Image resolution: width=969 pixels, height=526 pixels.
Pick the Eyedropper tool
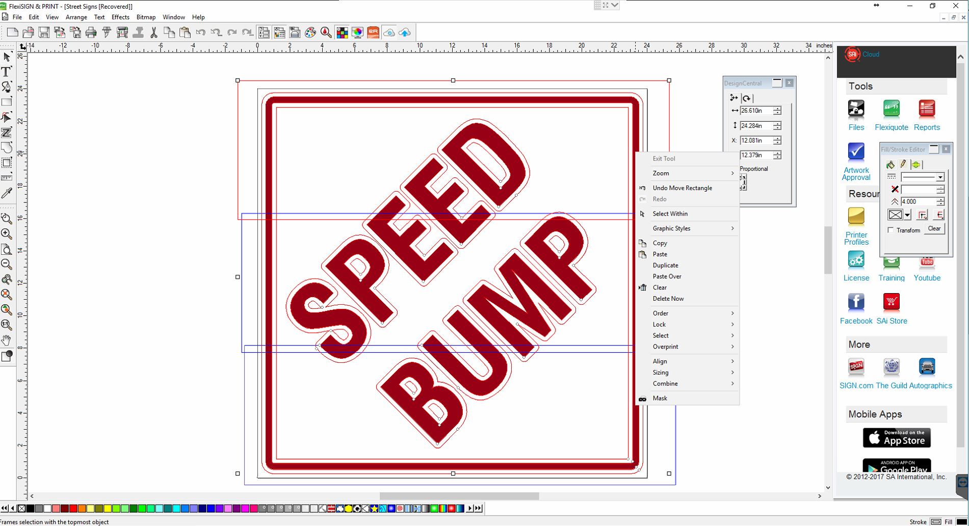point(7,193)
